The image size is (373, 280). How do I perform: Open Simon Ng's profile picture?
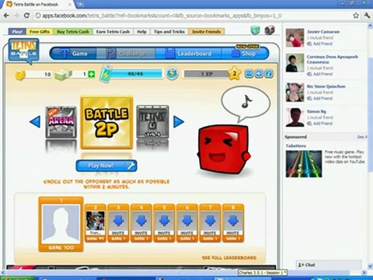[295, 117]
